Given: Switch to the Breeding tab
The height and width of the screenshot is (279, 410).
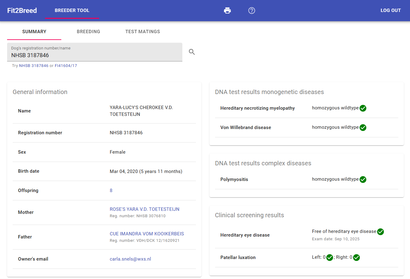Looking at the screenshot, I should click(x=88, y=32).
